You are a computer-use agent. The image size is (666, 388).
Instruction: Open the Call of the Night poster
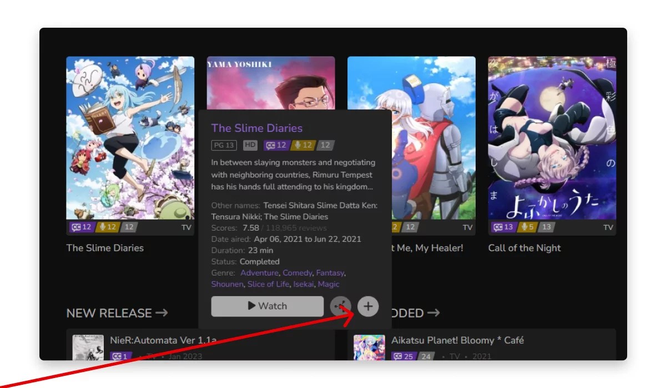552,138
